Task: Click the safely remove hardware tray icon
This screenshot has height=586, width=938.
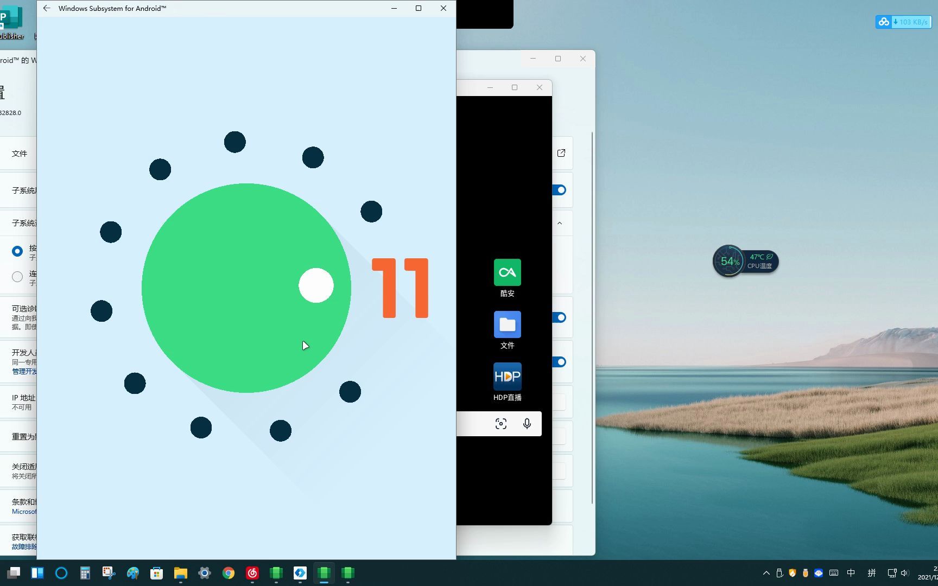Action: [x=779, y=573]
